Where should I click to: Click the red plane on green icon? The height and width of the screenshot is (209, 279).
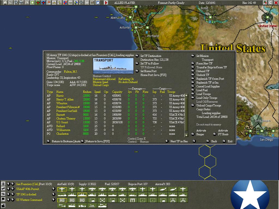(38, 2)
